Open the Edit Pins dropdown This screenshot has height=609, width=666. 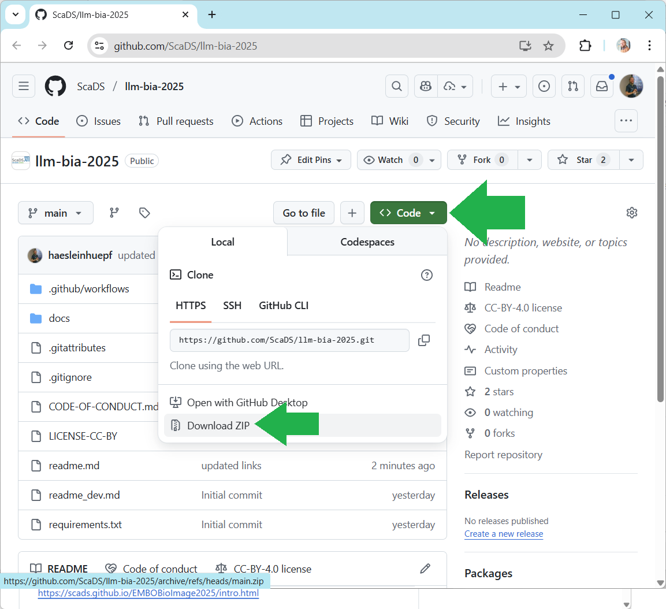pyautogui.click(x=311, y=160)
